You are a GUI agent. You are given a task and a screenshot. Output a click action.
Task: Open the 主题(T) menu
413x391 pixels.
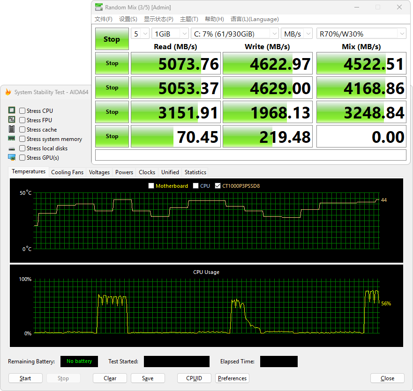(x=189, y=19)
